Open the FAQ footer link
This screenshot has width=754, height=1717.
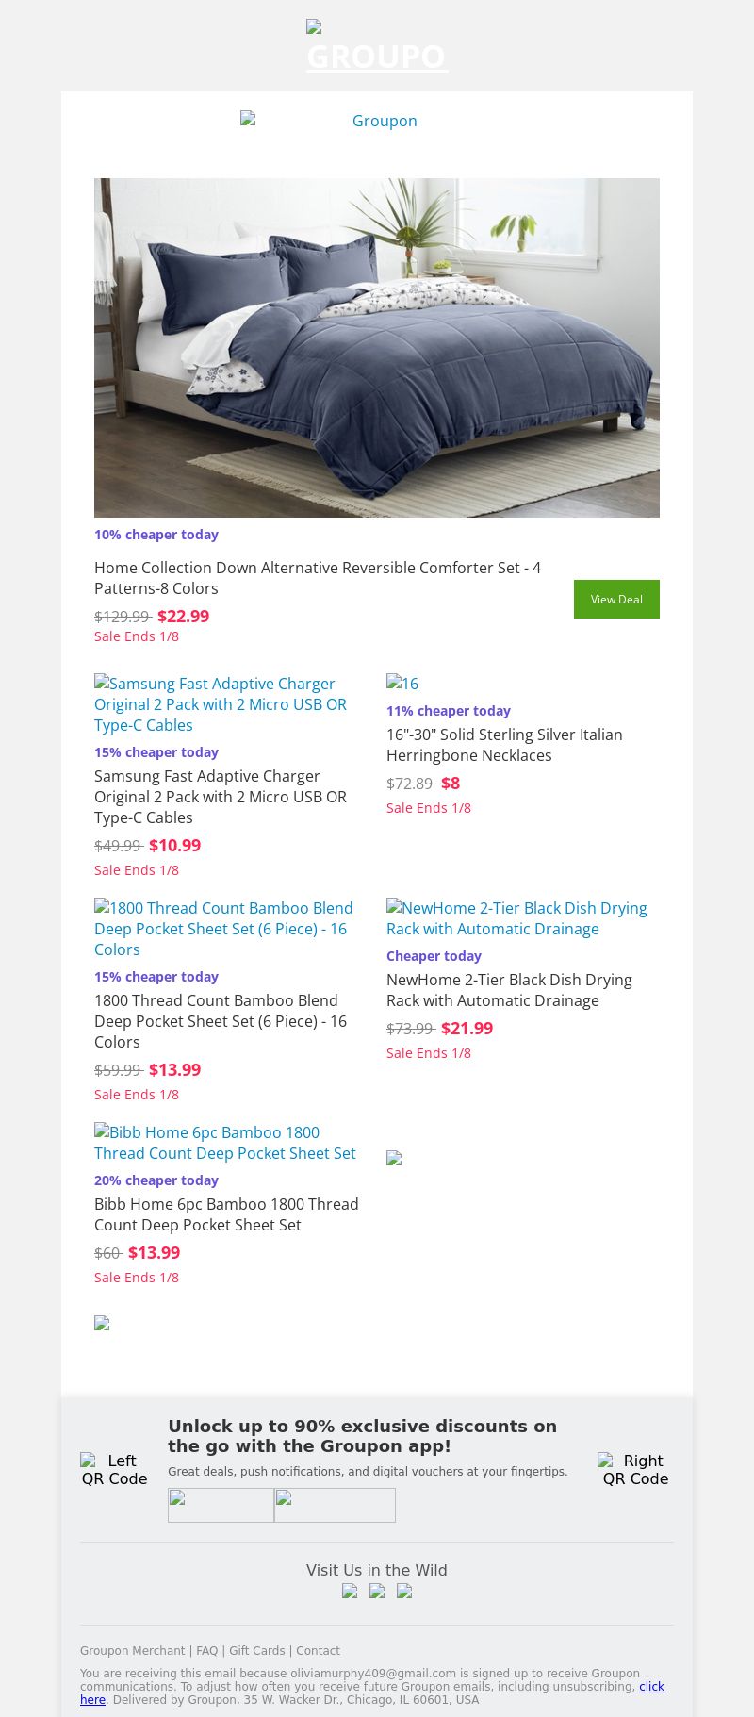click(206, 1651)
